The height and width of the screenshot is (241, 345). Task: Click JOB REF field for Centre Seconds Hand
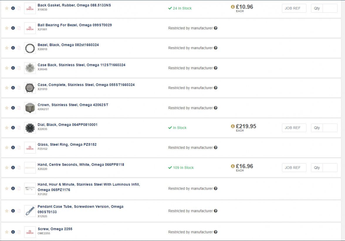[x=294, y=168]
